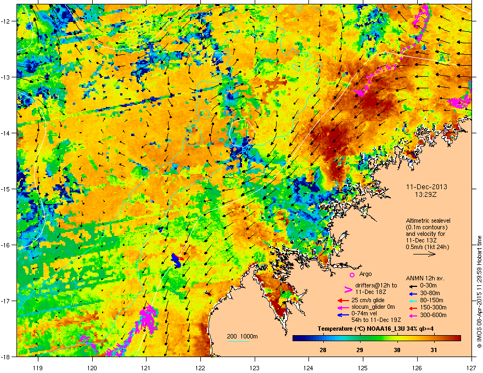Image resolution: width=483 pixels, height=373 pixels.
Task: Click the magenta drifters chevron symbol in legend
Action: [x=348, y=289]
